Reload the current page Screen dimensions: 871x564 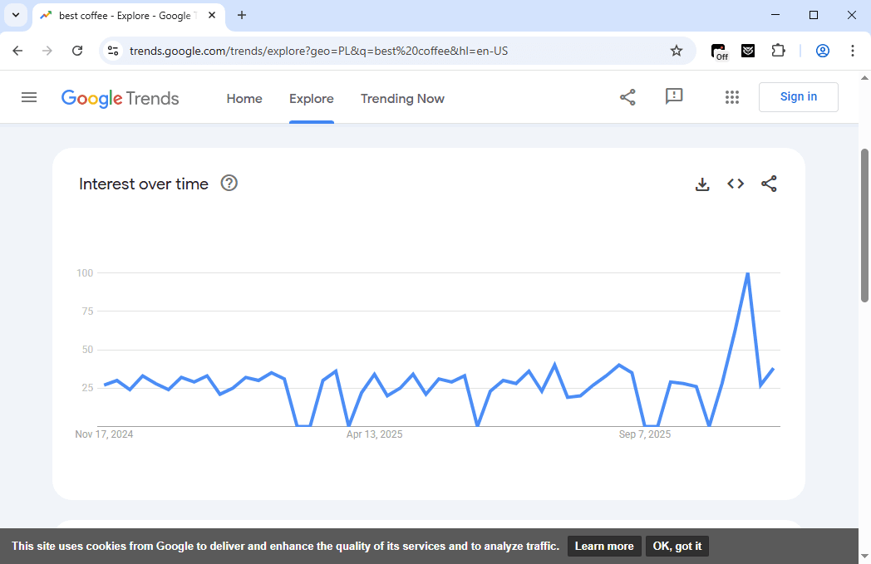click(x=77, y=51)
